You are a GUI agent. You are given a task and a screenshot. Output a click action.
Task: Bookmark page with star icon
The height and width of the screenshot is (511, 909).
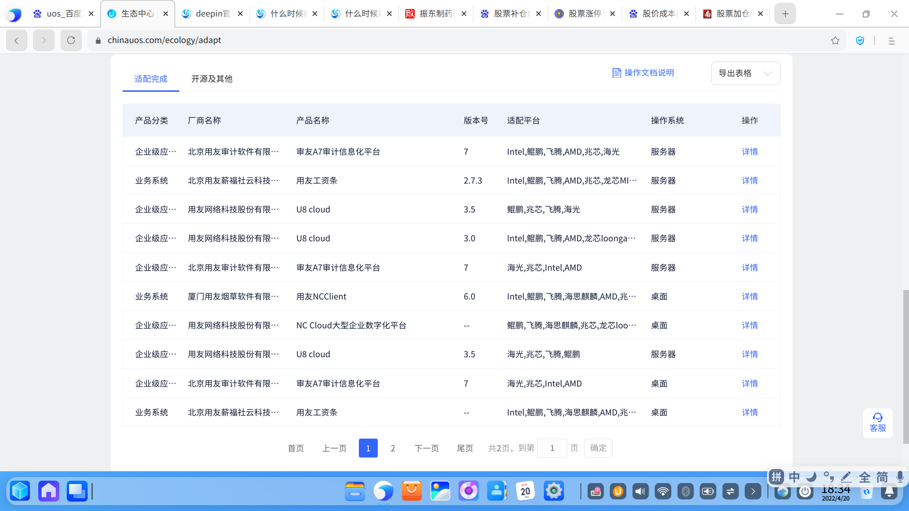click(835, 41)
